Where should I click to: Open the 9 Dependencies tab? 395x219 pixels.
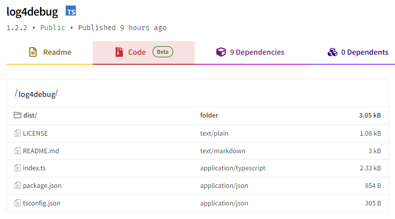[x=256, y=52]
